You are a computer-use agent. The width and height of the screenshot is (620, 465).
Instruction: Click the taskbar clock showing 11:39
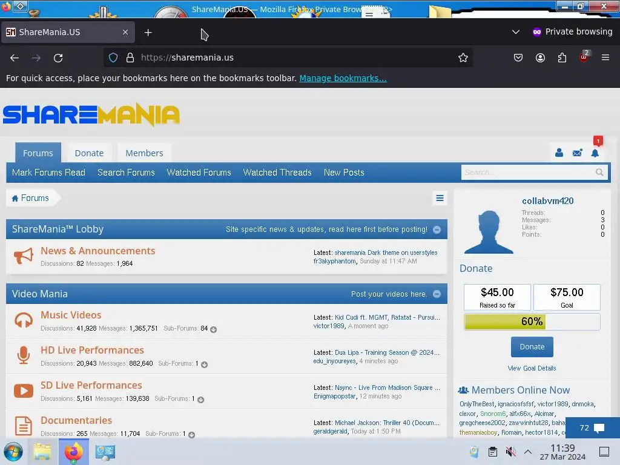(x=562, y=452)
